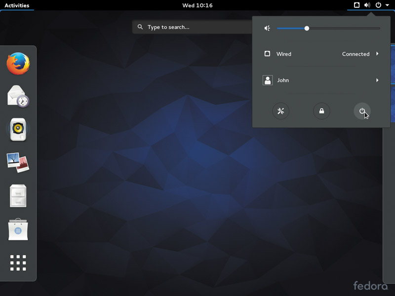Open the Wed 10:16 clock menu
This screenshot has width=395, height=296.
(x=197, y=5)
